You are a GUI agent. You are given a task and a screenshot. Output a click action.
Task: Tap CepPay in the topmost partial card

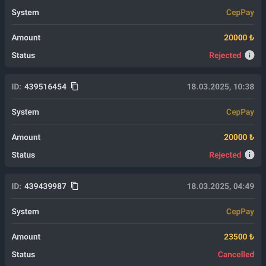240,12
